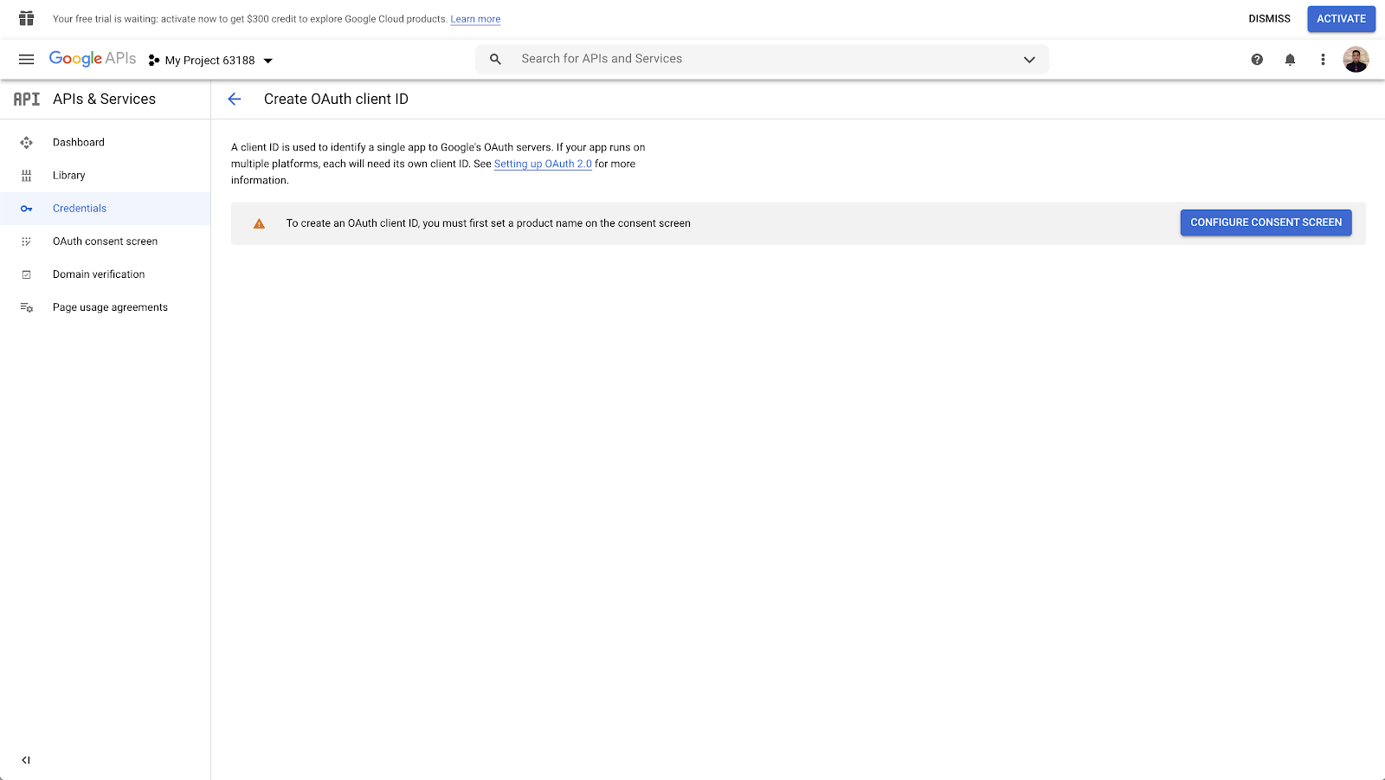Click the Dashboard sidebar icon

click(26, 143)
